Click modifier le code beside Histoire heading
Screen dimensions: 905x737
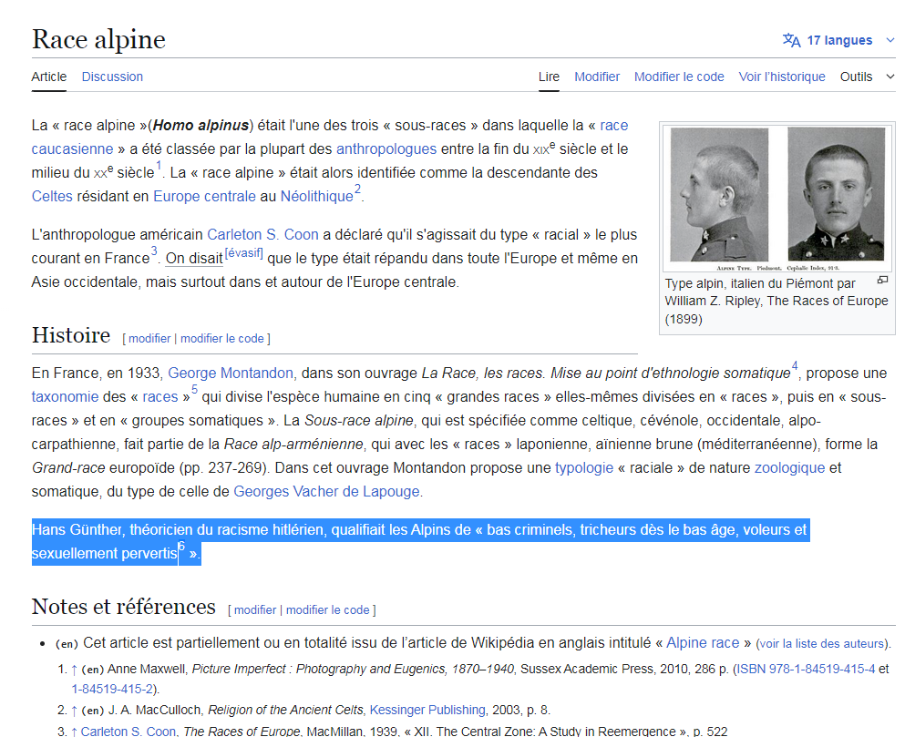click(222, 338)
